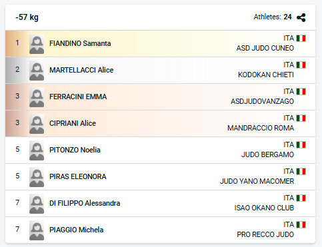
Task: Open athlete profile FIANDINO Samanta
Action: tap(80, 43)
